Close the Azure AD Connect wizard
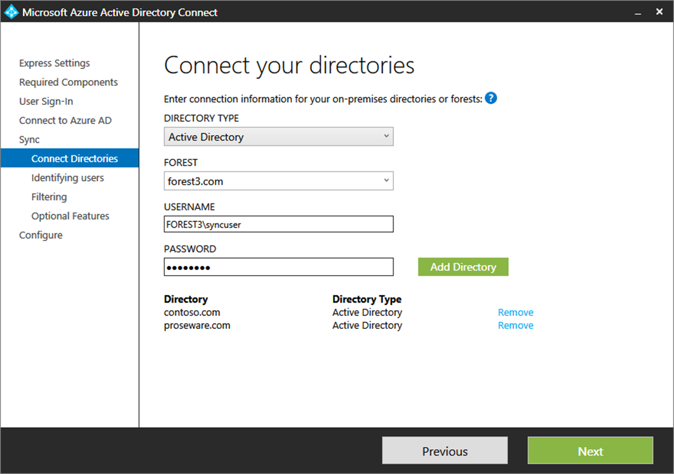This screenshot has height=474, width=674. coord(659,12)
